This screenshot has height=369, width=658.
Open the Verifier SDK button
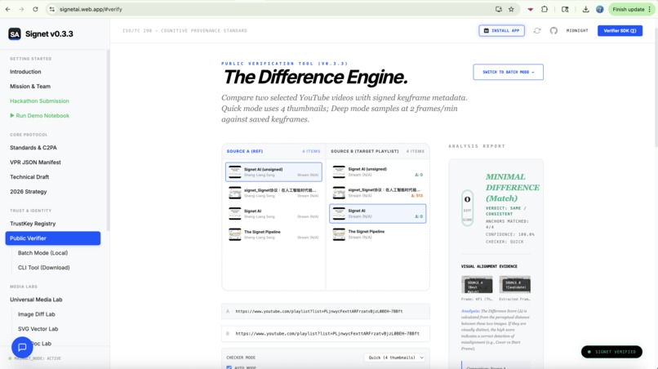pyautogui.click(x=620, y=31)
